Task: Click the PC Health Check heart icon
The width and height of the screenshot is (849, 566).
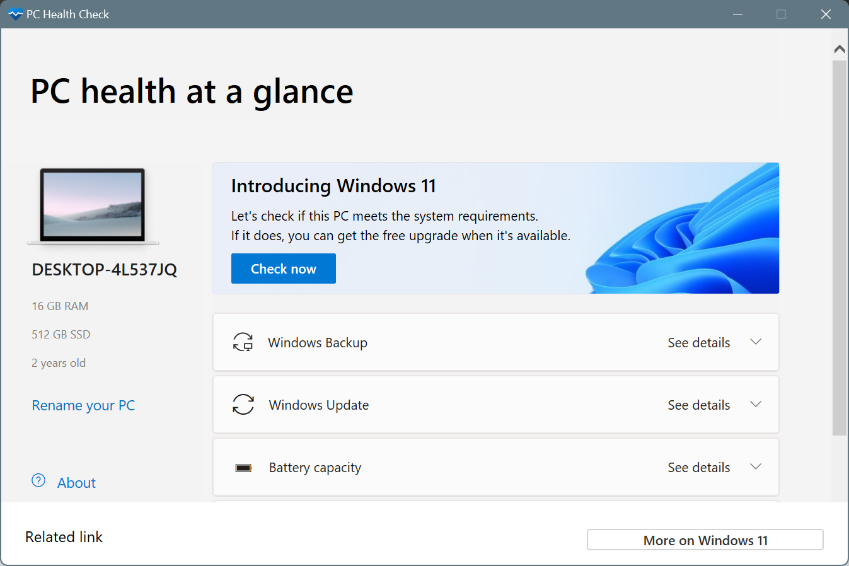Action: click(x=15, y=14)
